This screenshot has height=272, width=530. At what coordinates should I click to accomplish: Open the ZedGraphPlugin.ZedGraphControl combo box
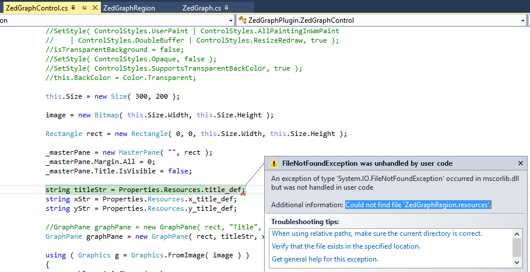click(x=379, y=20)
